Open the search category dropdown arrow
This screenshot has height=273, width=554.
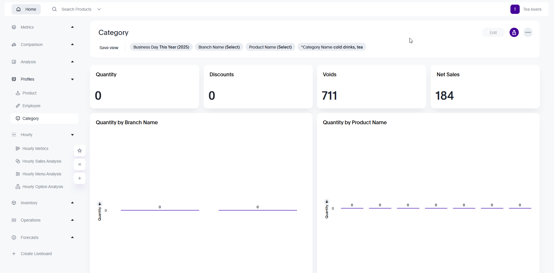[99, 9]
